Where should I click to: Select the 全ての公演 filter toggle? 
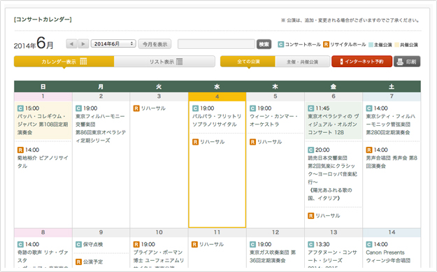pyautogui.click(x=248, y=62)
